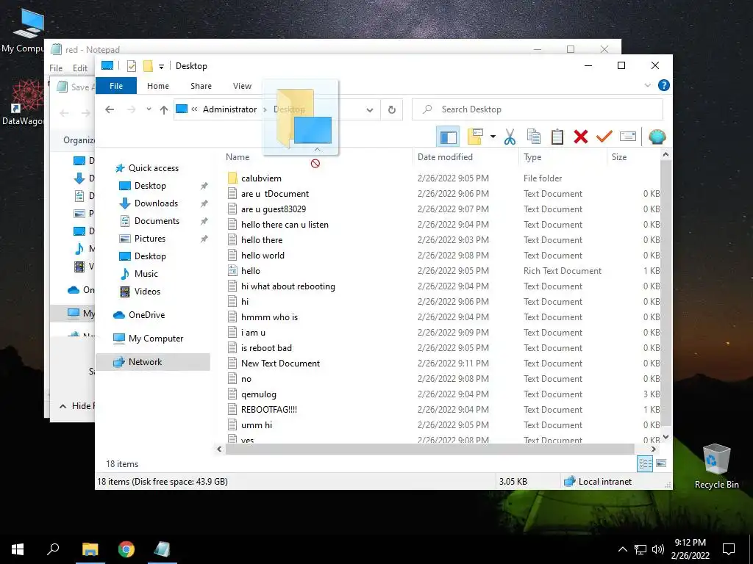Click the shell globe icon in toolbar

[x=657, y=137]
